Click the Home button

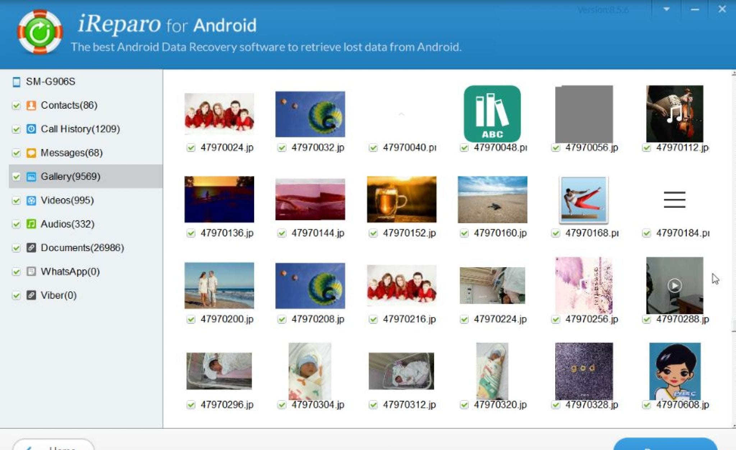(x=54, y=445)
